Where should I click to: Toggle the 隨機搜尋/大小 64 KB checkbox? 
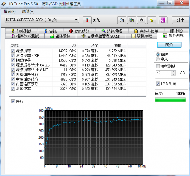click(x=13, y=65)
